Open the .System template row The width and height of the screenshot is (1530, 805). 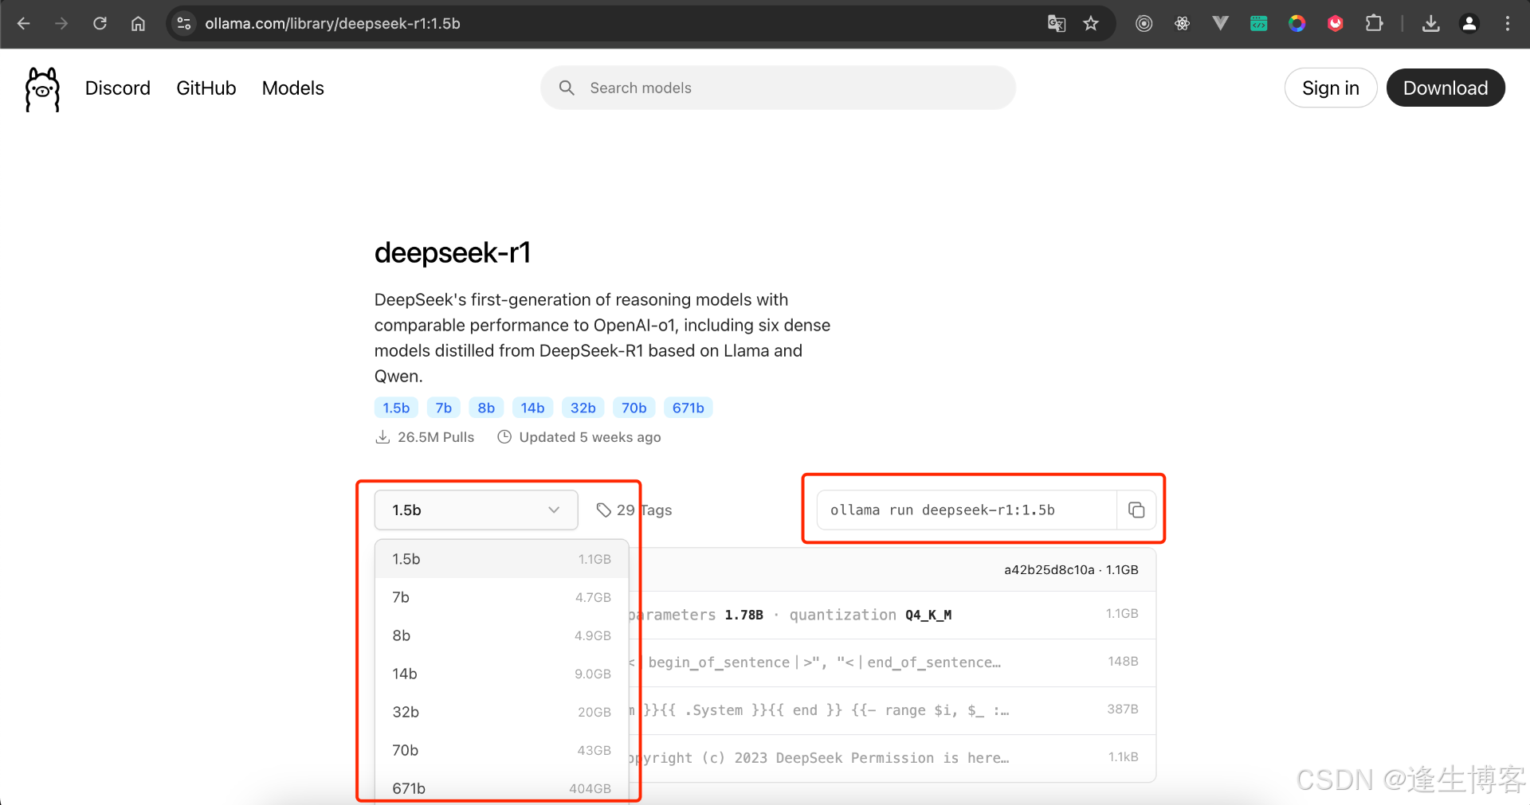892,710
